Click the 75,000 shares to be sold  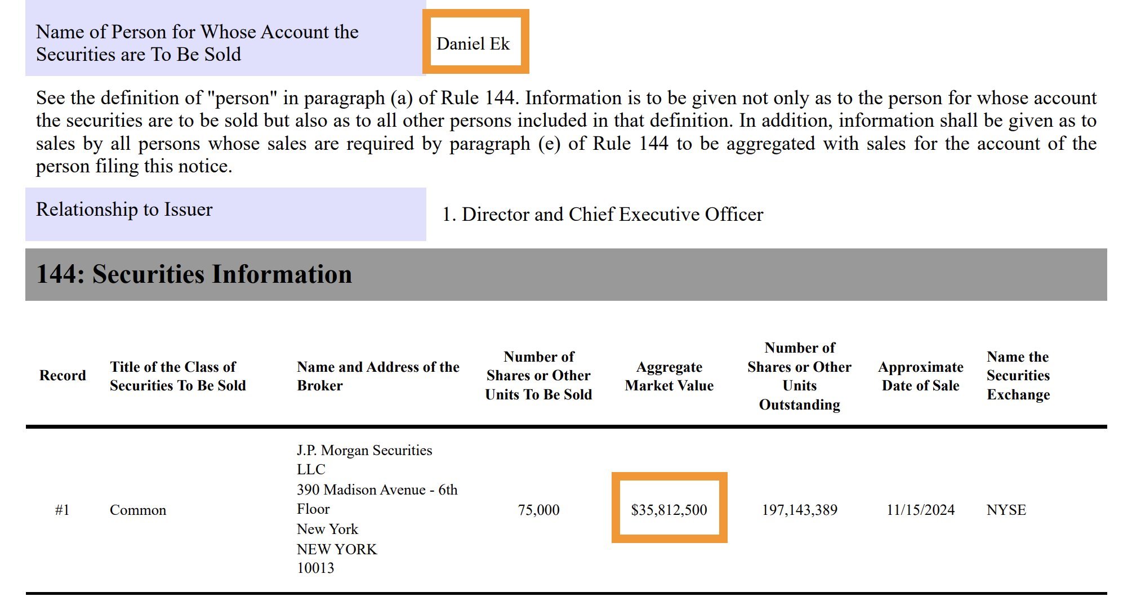click(538, 510)
